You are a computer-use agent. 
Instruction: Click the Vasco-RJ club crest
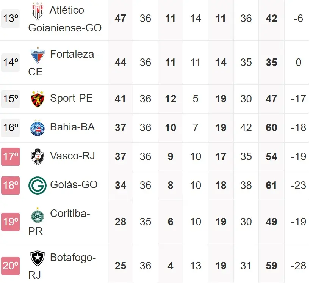click(38, 157)
